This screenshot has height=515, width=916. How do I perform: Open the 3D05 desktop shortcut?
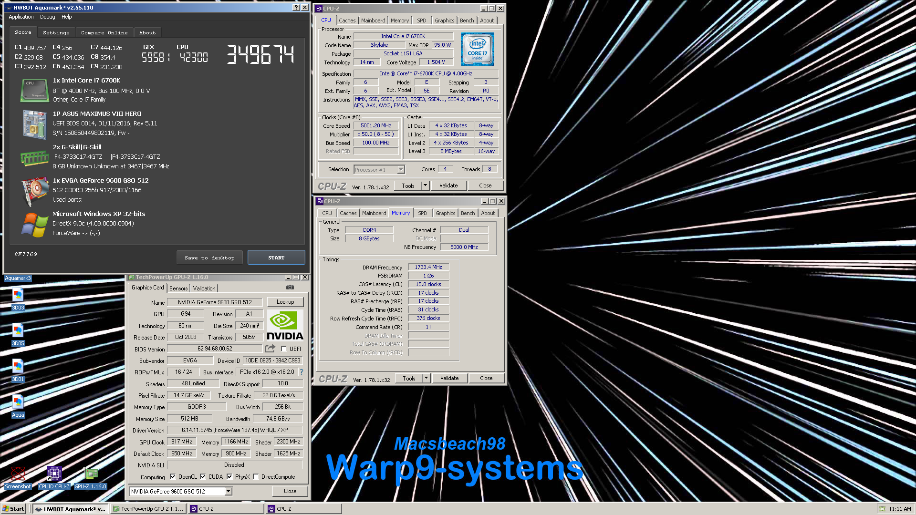tap(18, 335)
